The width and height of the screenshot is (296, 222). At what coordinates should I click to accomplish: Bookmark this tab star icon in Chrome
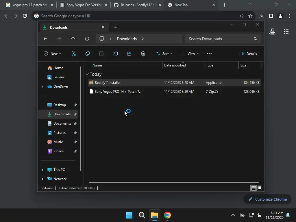tap(250, 16)
